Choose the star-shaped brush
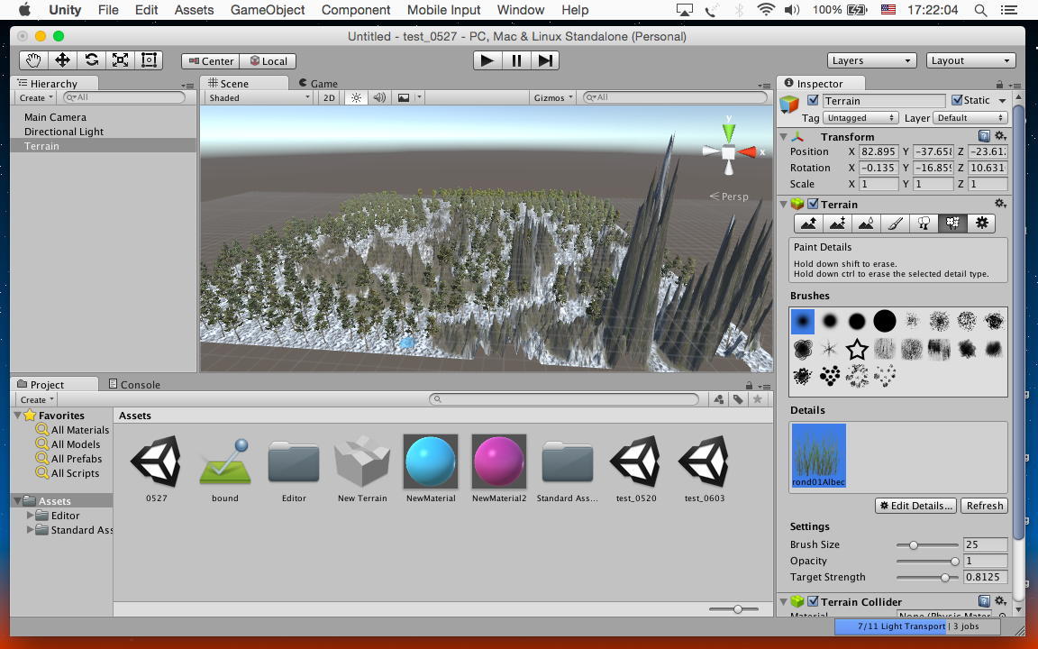This screenshot has height=649, width=1038. [x=857, y=349]
